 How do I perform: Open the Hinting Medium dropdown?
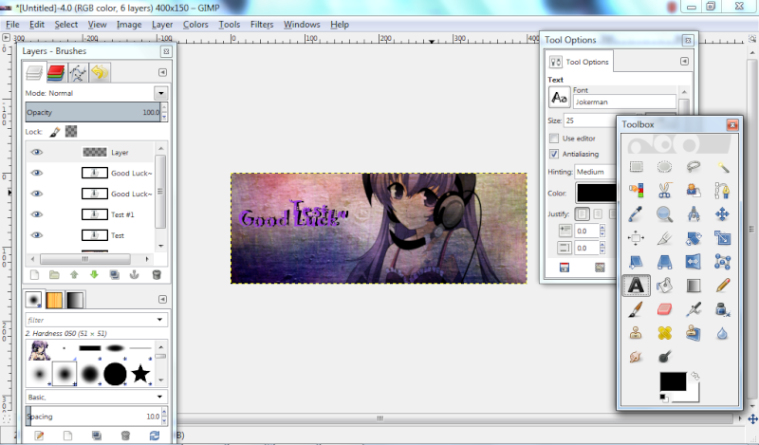[596, 172]
